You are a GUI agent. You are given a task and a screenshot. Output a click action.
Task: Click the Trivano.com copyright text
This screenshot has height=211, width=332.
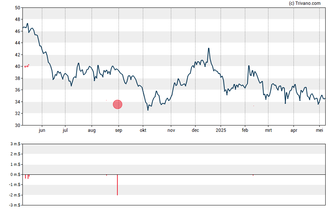coord(305,3)
